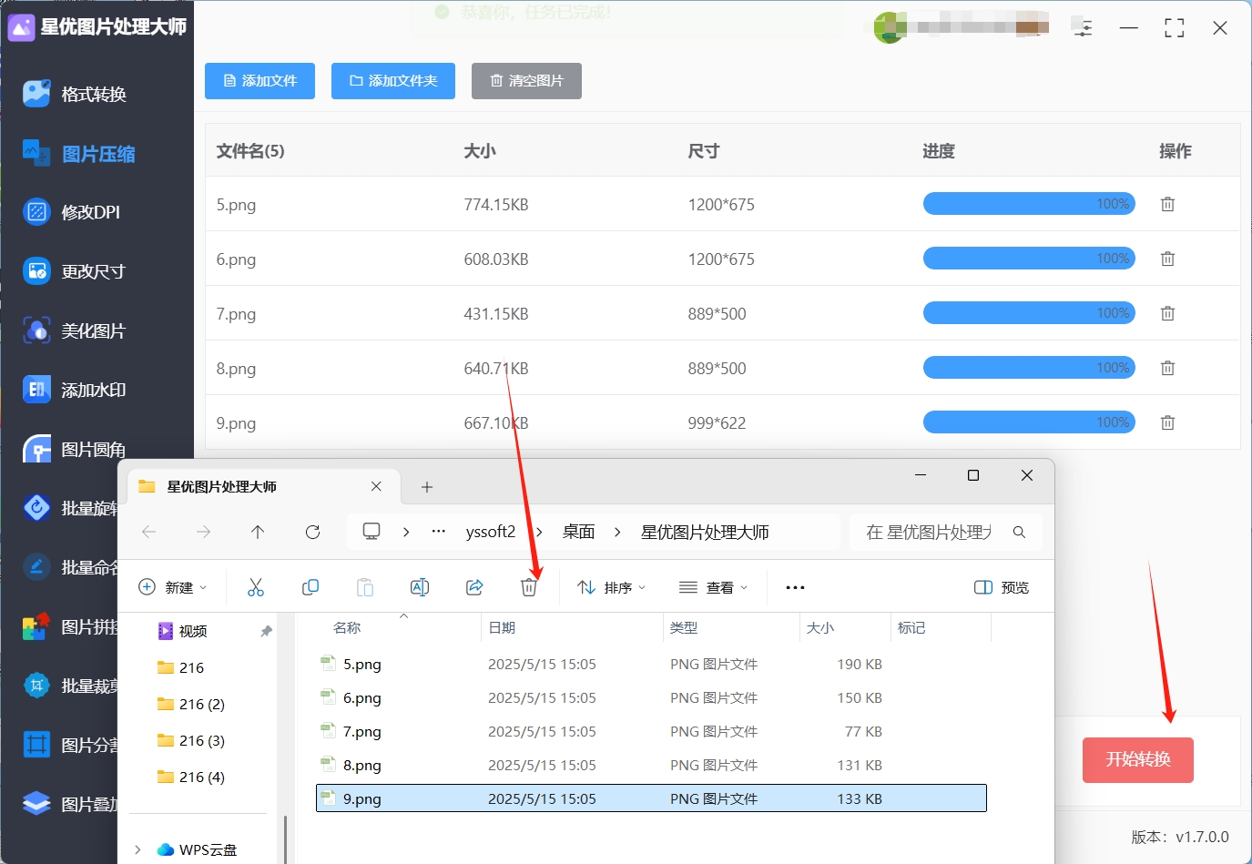
Task: Select 7.png file in Explorer
Action: pyautogui.click(x=651, y=731)
